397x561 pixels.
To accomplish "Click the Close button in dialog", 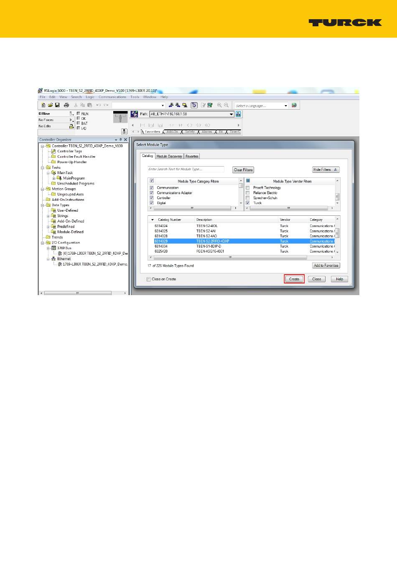I will pos(317,279).
